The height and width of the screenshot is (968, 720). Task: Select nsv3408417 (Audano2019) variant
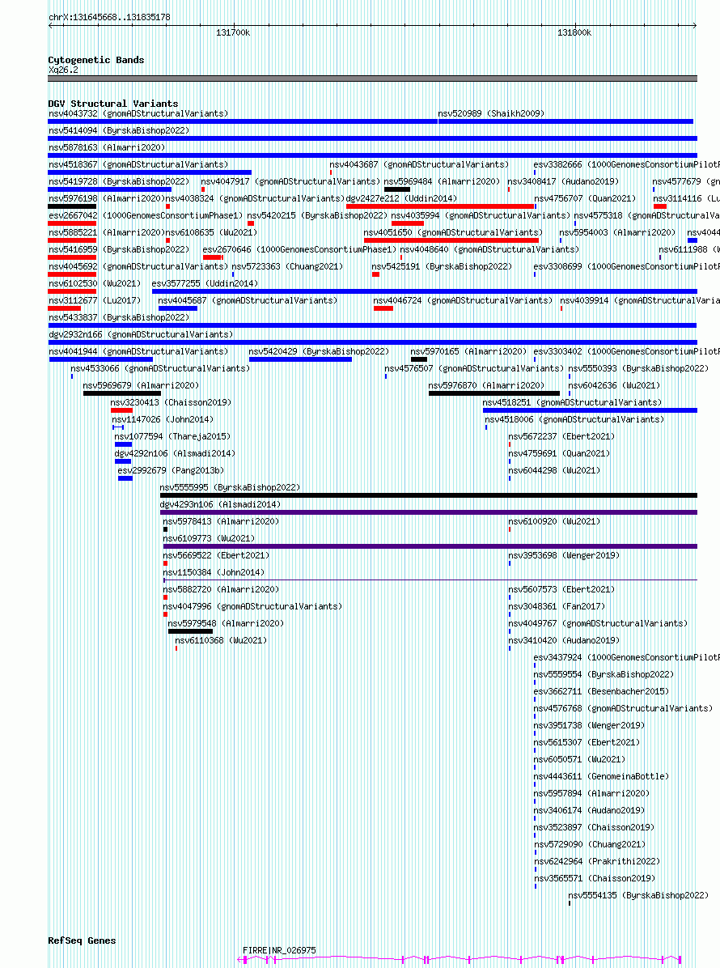[563, 181]
